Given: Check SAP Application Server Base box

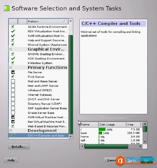Looking at the screenshot, I should point(13,108).
